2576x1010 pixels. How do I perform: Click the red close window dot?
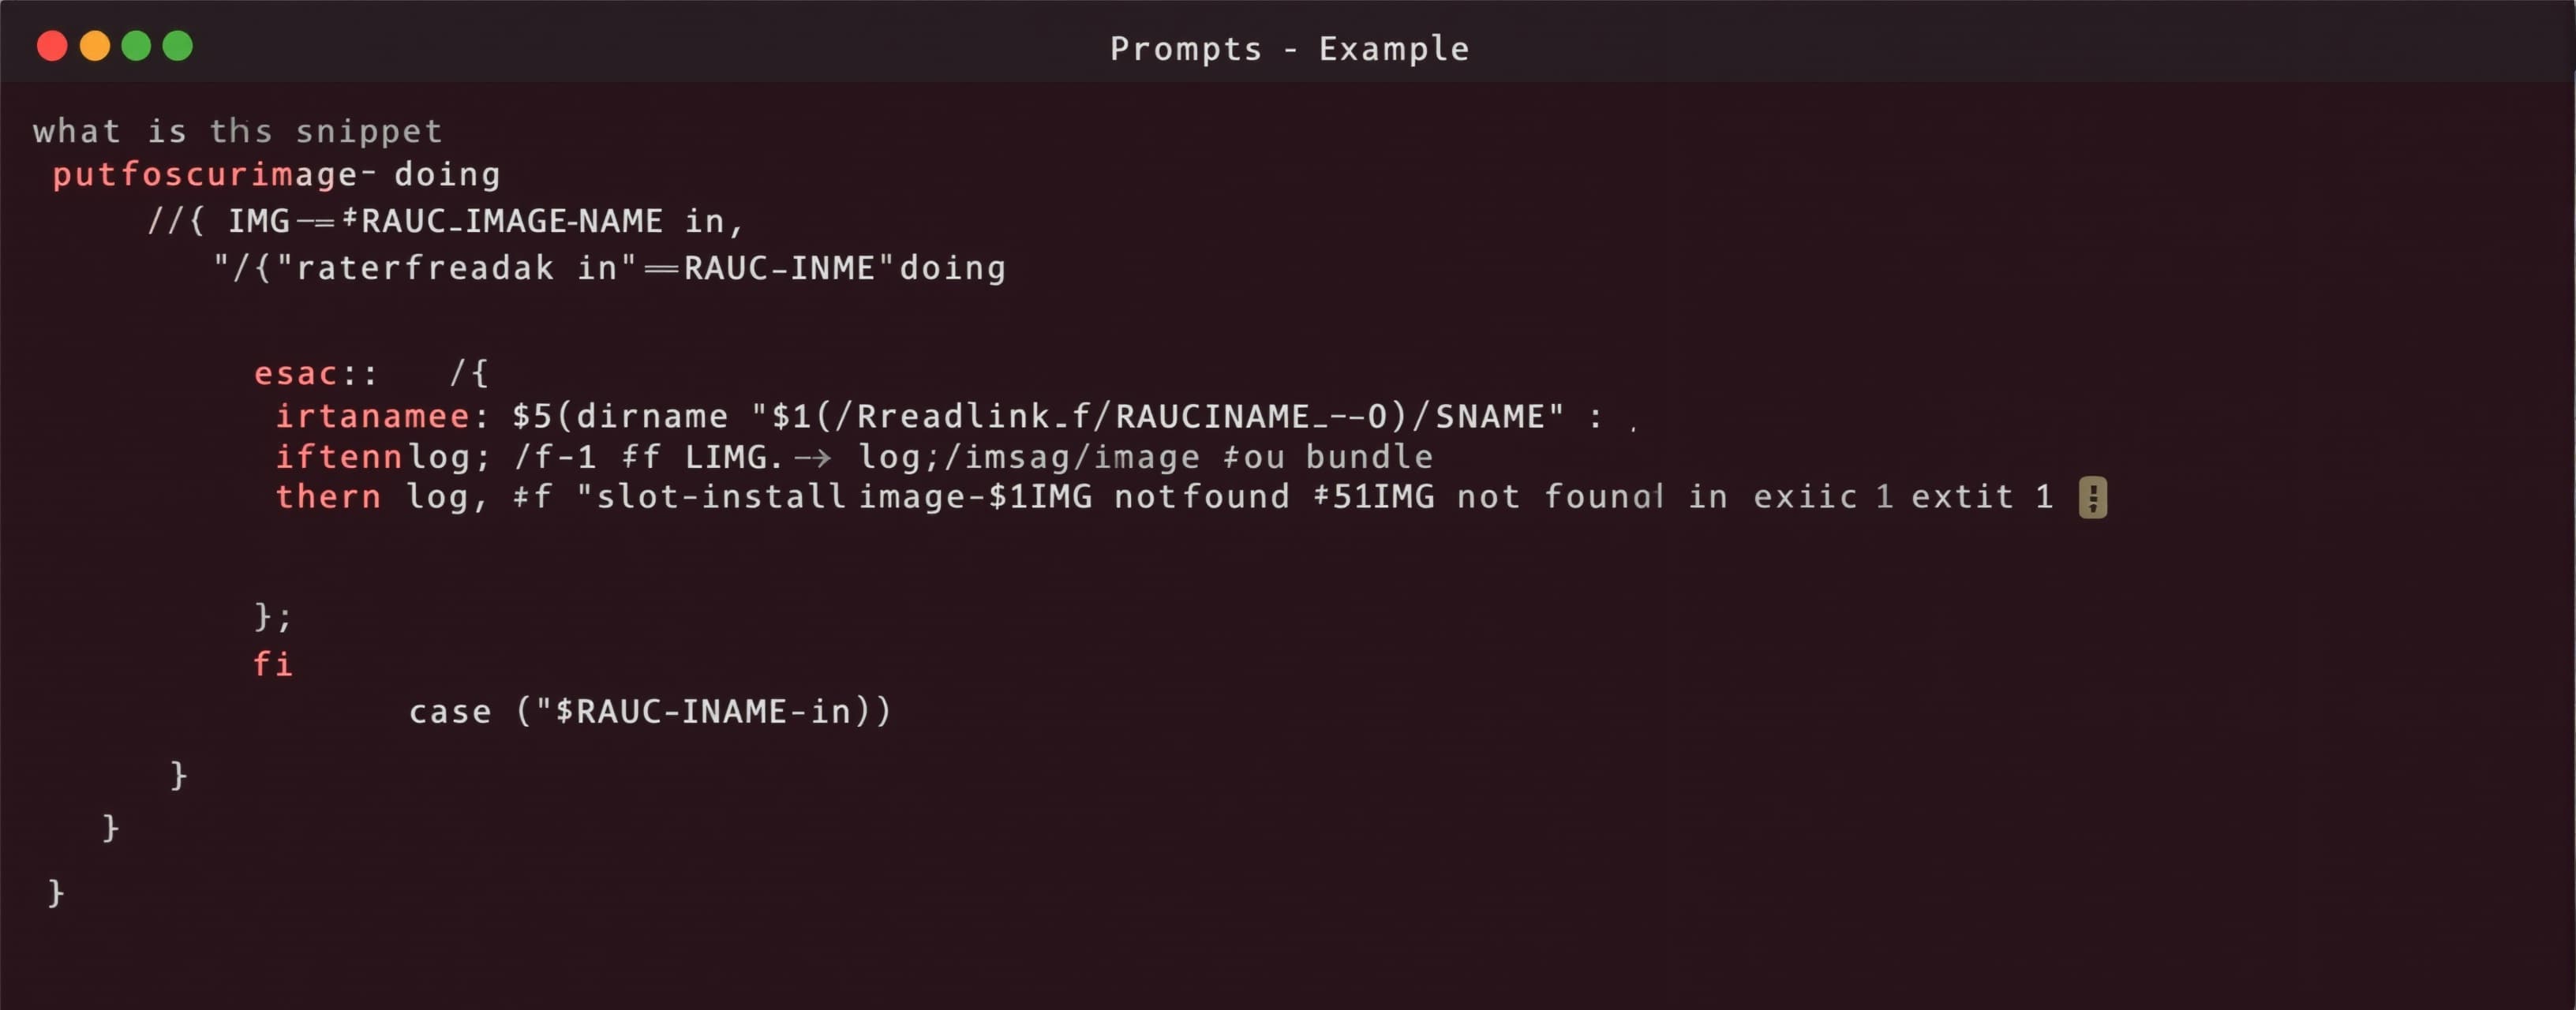pos(52,46)
